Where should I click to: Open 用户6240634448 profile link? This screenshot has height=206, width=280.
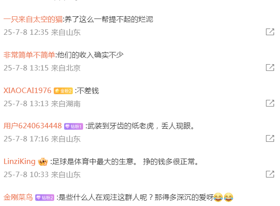pyautogui.click(x=33, y=126)
